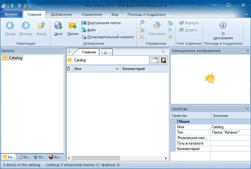Click the Catalog path bar

(108, 60)
